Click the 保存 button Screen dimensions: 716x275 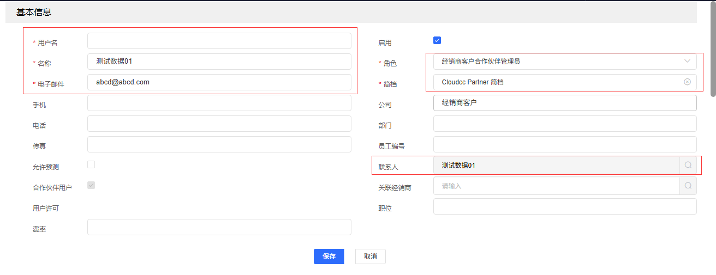click(x=329, y=256)
